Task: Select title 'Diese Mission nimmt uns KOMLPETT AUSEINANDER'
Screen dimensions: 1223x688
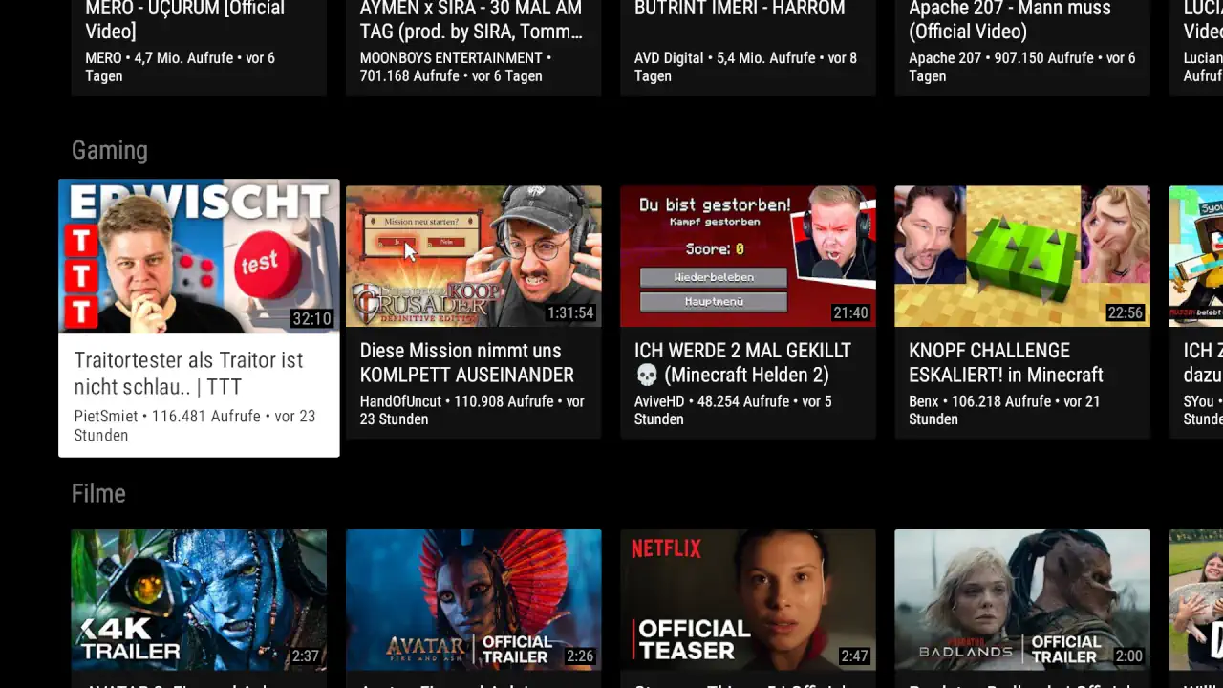Action: pos(467,363)
